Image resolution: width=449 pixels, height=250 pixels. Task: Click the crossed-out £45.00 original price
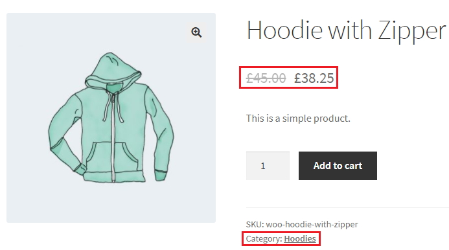tap(266, 78)
